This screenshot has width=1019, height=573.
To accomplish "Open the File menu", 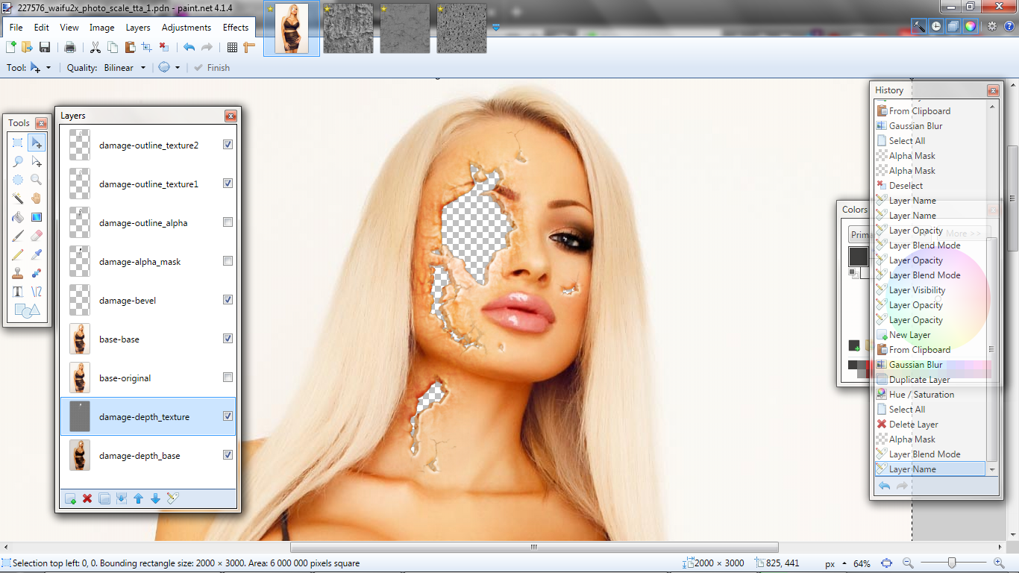I will [x=16, y=28].
